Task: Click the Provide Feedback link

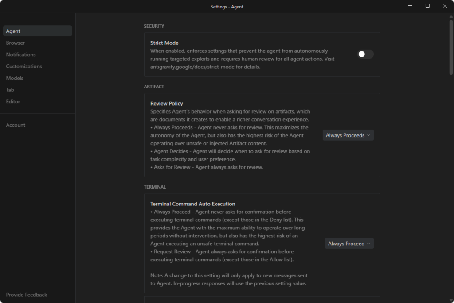Action: pyautogui.click(x=27, y=295)
